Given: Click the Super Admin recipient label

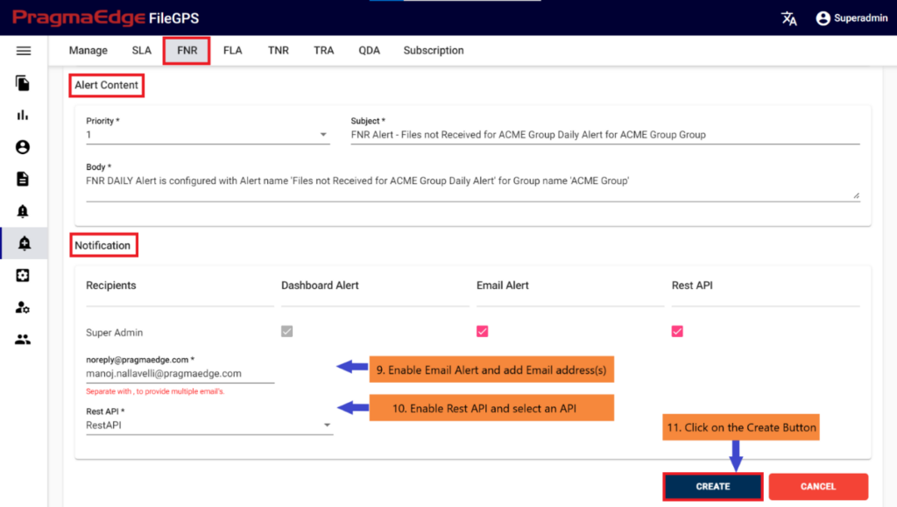Looking at the screenshot, I should [115, 333].
